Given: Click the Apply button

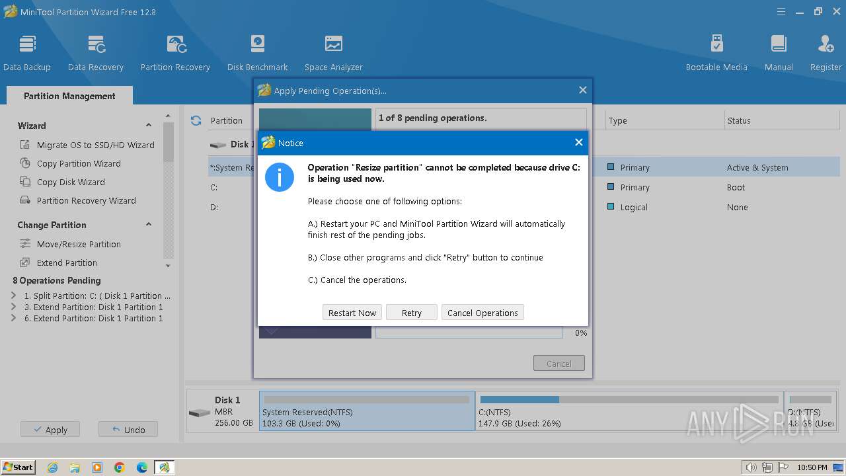Looking at the screenshot, I should pos(50,430).
